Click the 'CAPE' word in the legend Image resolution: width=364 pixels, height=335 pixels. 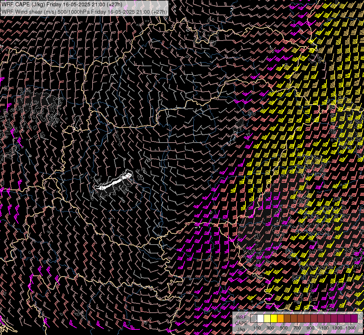[241, 323]
